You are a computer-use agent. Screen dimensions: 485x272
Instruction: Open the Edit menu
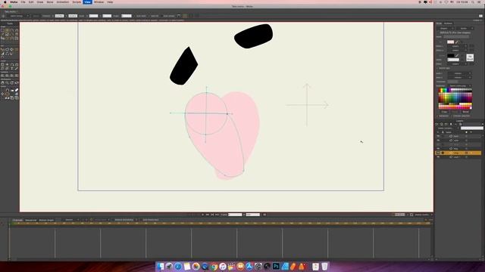[x=31, y=2]
